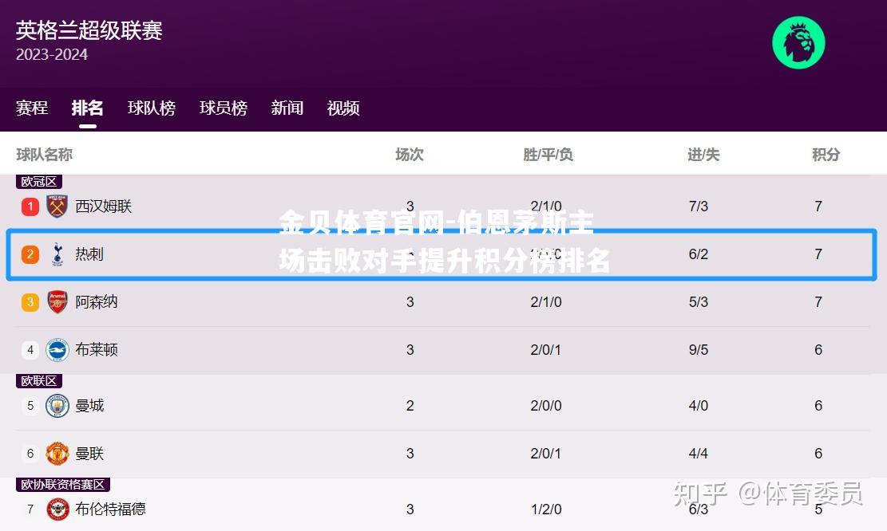The height and width of the screenshot is (531, 887).
Task: Open the 新闻 tab
Action: point(287,108)
